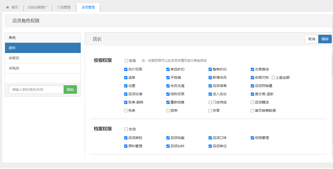
Task: Enable the 首页销售数据 checkbox
Action: (x=253, y=111)
